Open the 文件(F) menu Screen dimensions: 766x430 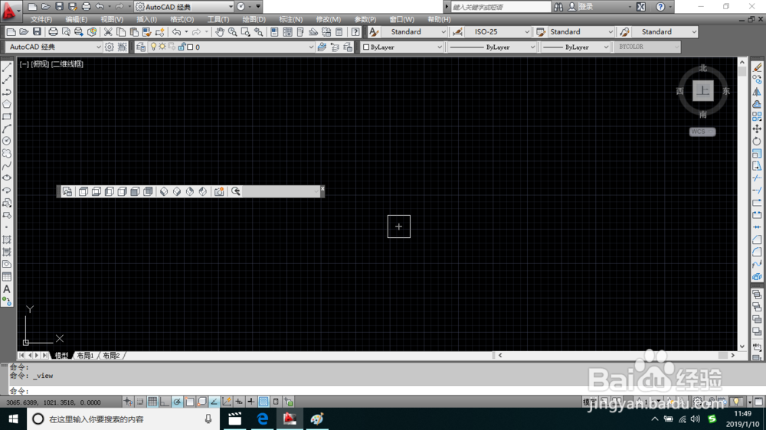click(x=41, y=20)
